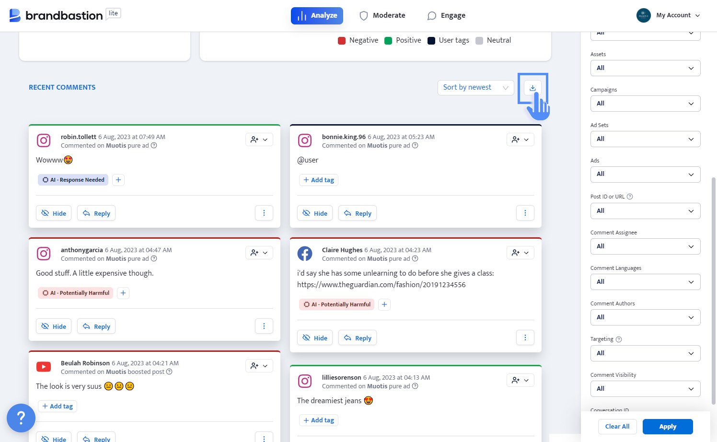Click the Negative sentiment legend swatch
The width and height of the screenshot is (717, 442).
pos(342,40)
